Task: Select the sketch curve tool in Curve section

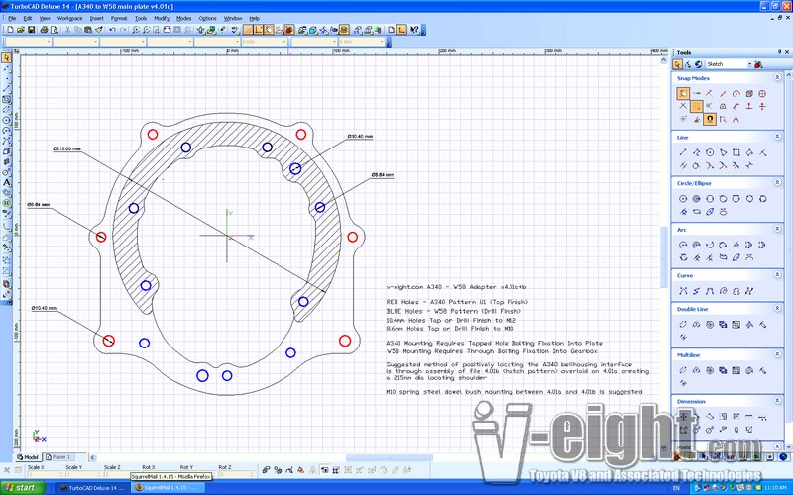Action: pos(749,291)
